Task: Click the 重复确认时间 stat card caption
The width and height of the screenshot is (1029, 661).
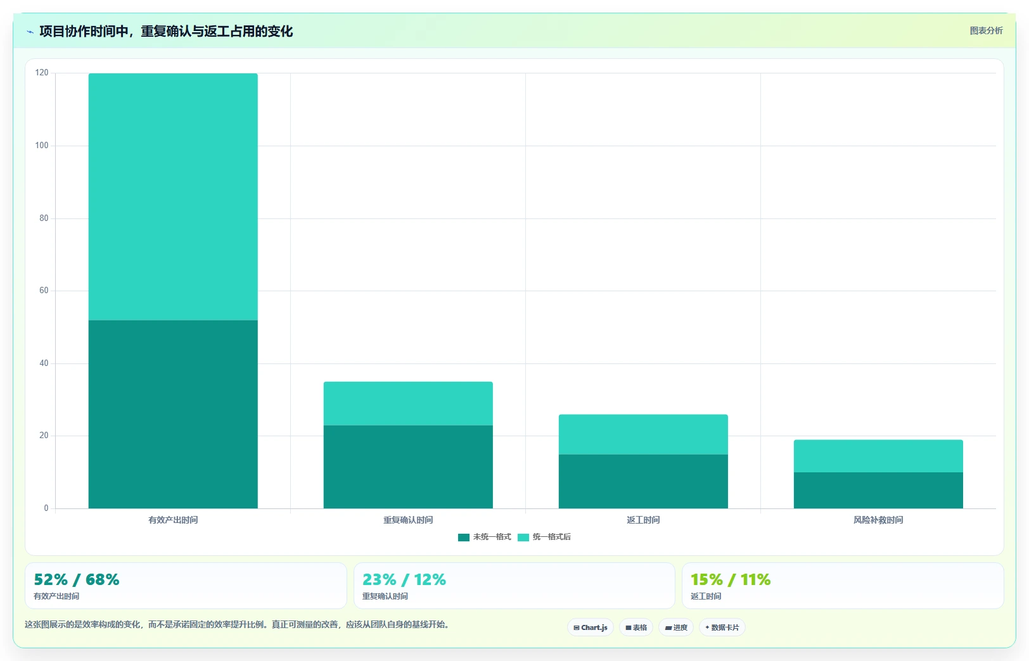Action: pos(385,596)
